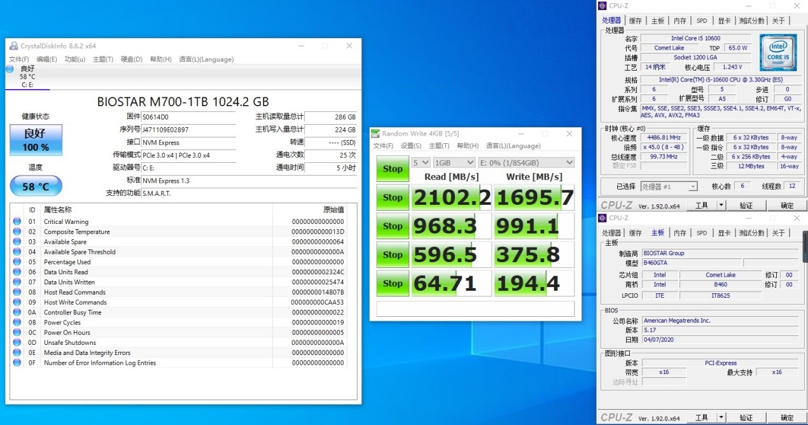This screenshot has height=425, width=808.
Task: Open CrystalDiskInfo 文件(F) menu
Action: pyautogui.click(x=19, y=59)
